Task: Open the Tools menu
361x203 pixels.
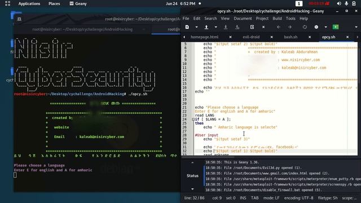Action: coord(290,19)
